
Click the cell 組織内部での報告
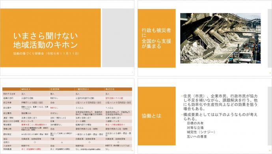[84, 124]
